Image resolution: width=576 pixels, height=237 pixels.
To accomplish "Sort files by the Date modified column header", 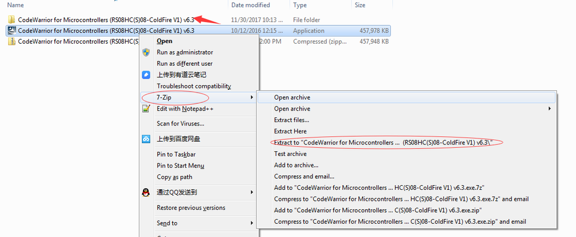I will [251, 5].
